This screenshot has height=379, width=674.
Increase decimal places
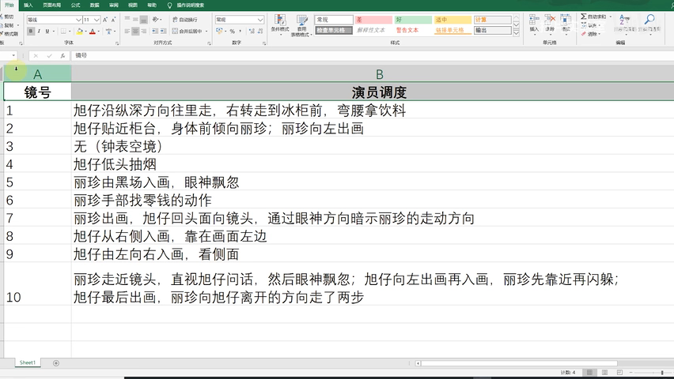[252, 32]
